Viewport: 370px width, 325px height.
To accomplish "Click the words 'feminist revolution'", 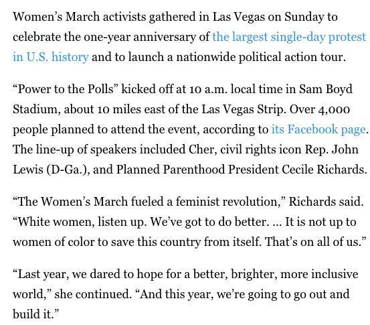I will click(x=228, y=202).
